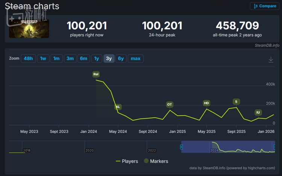Select the 3y zoom range
282x176 pixels.
[109, 58]
